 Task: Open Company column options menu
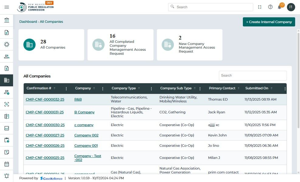[103, 89]
